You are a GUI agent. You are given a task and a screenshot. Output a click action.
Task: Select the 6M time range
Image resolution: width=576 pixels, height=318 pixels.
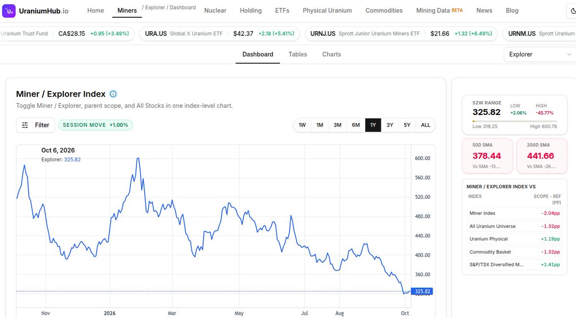pos(356,125)
